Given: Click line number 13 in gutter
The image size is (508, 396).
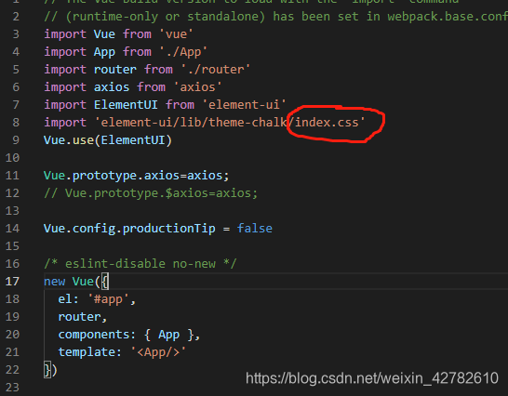Looking at the screenshot, I should tap(12, 211).
